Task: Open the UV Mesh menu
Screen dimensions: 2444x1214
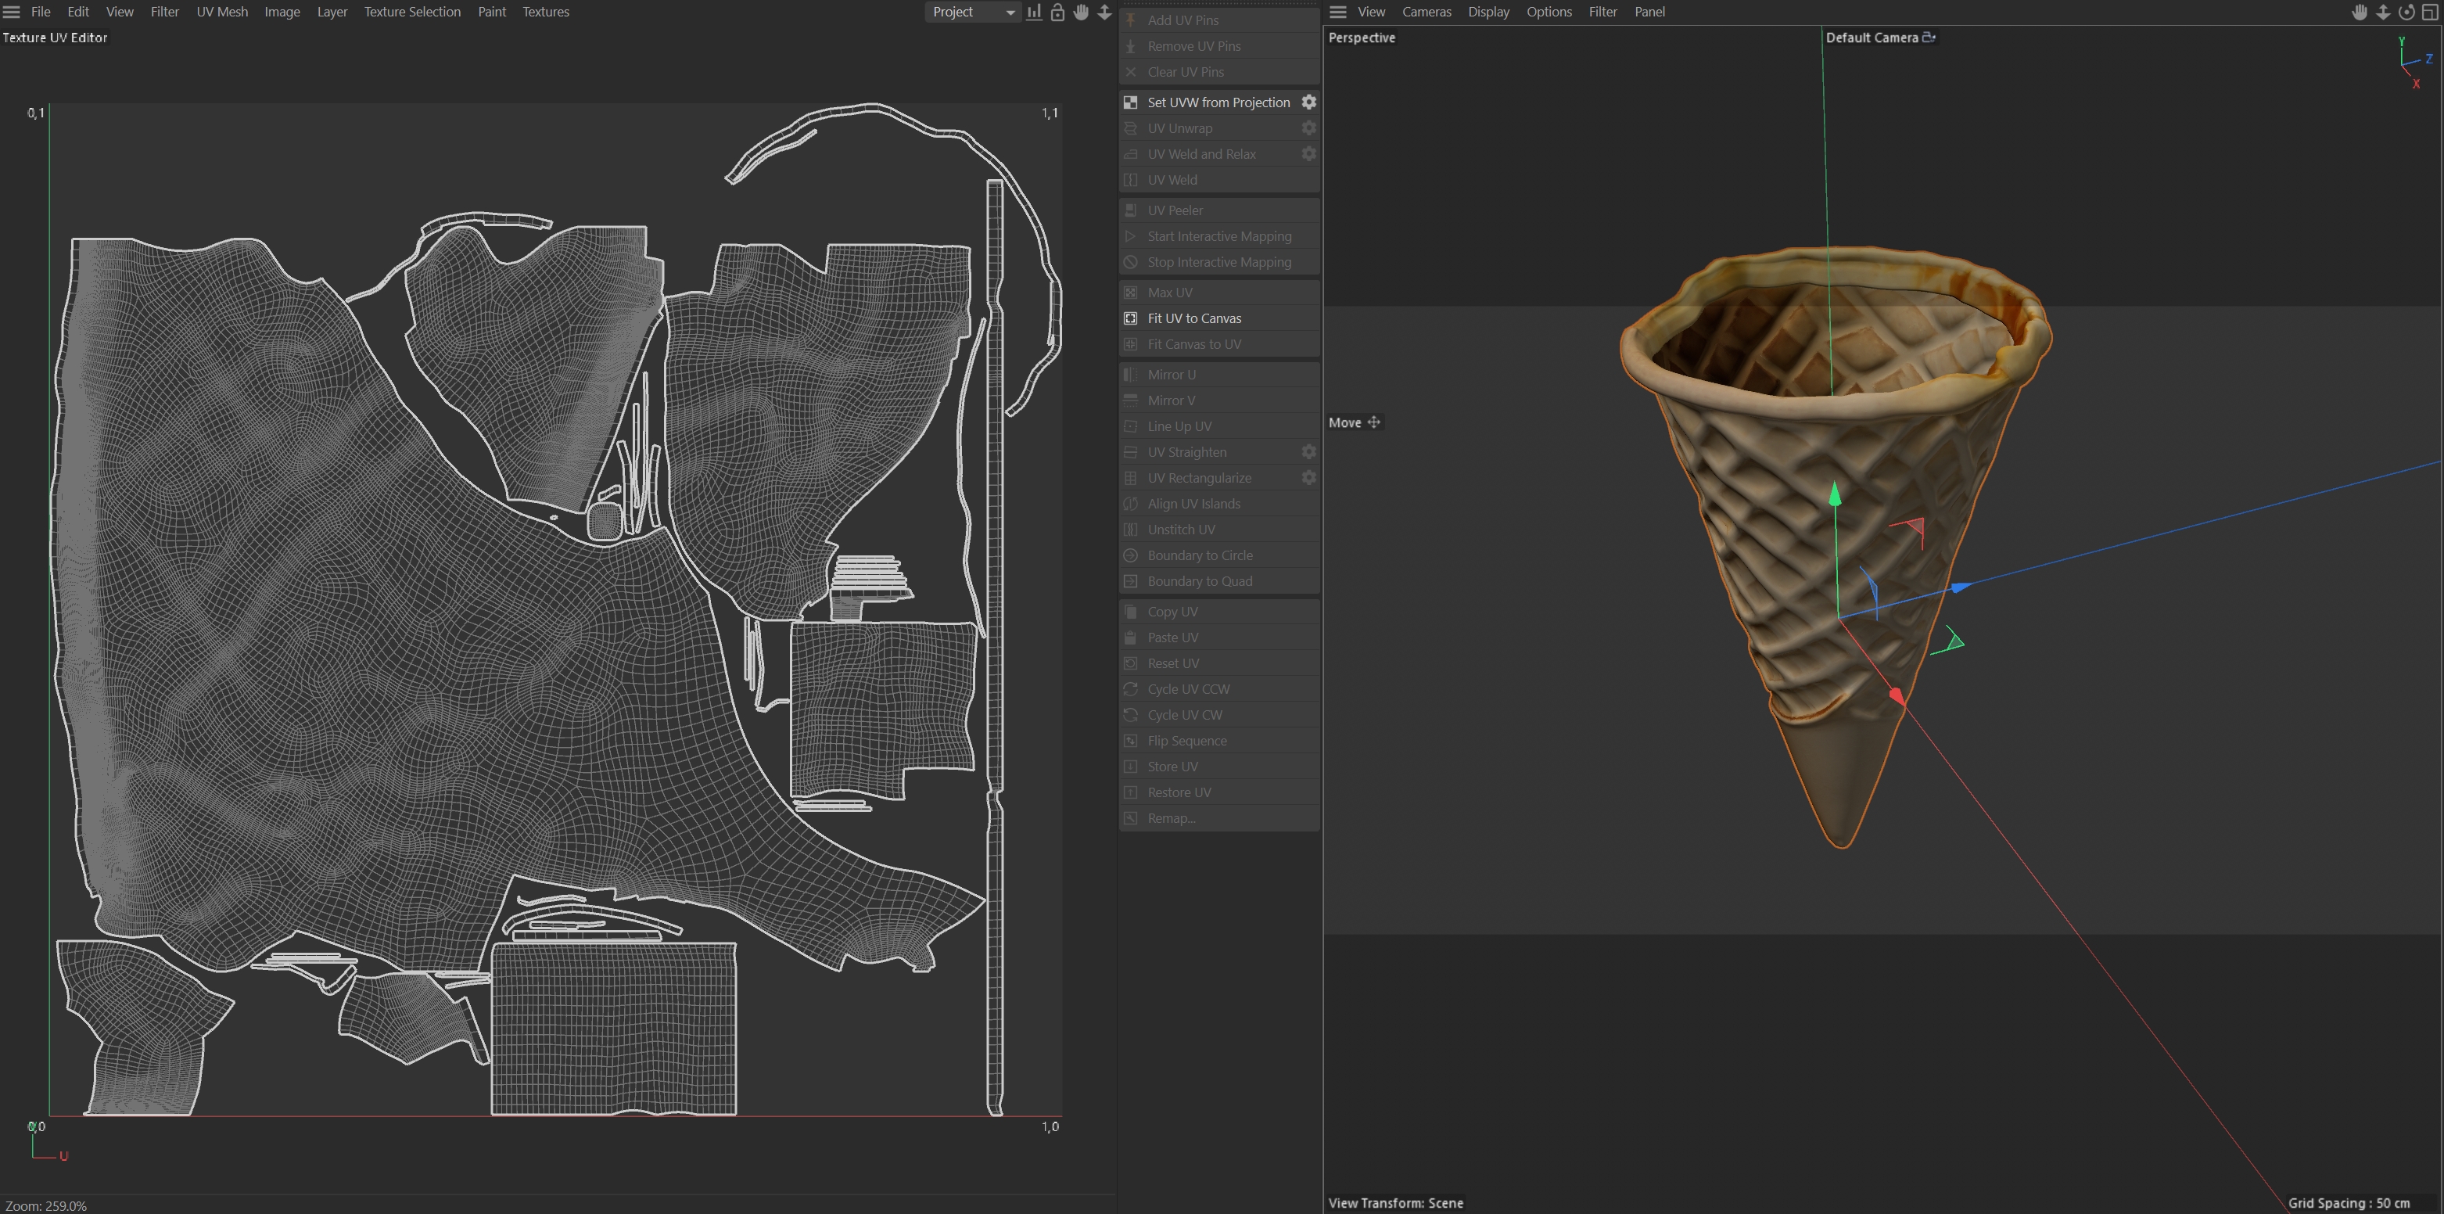Action: (x=222, y=12)
